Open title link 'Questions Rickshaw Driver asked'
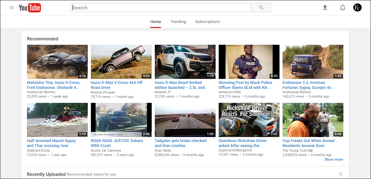 click(x=243, y=143)
